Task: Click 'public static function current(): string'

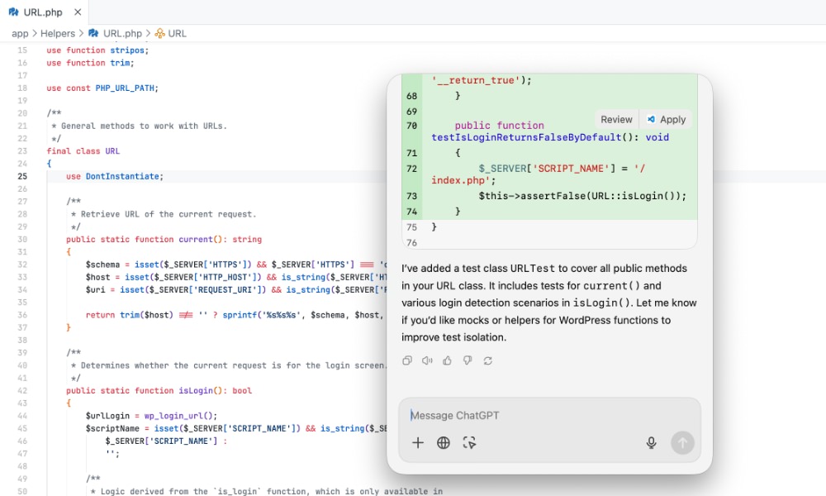Action: (x=164, y=239)
